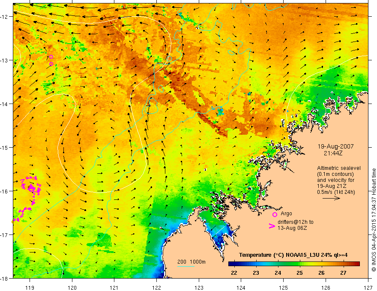Click the 'Argo' legend label

coord(286,214)
